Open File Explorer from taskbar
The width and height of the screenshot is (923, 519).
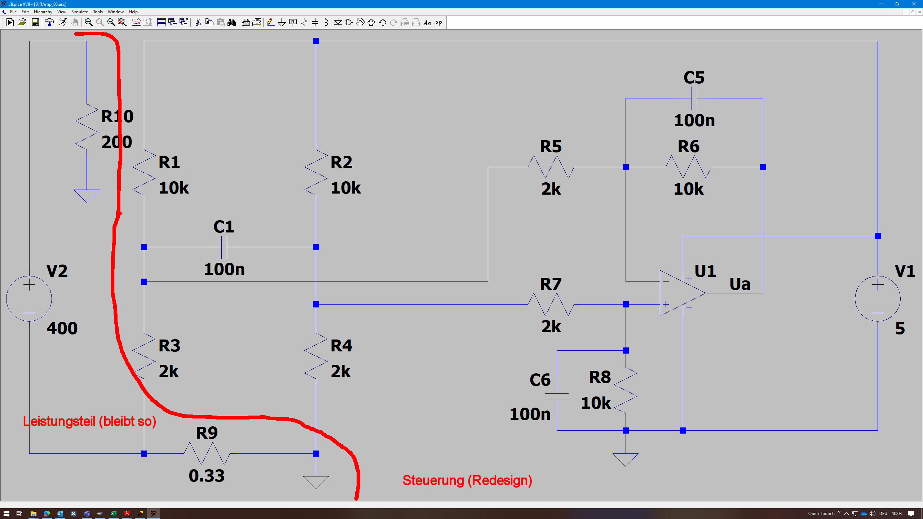coord(33,513)
